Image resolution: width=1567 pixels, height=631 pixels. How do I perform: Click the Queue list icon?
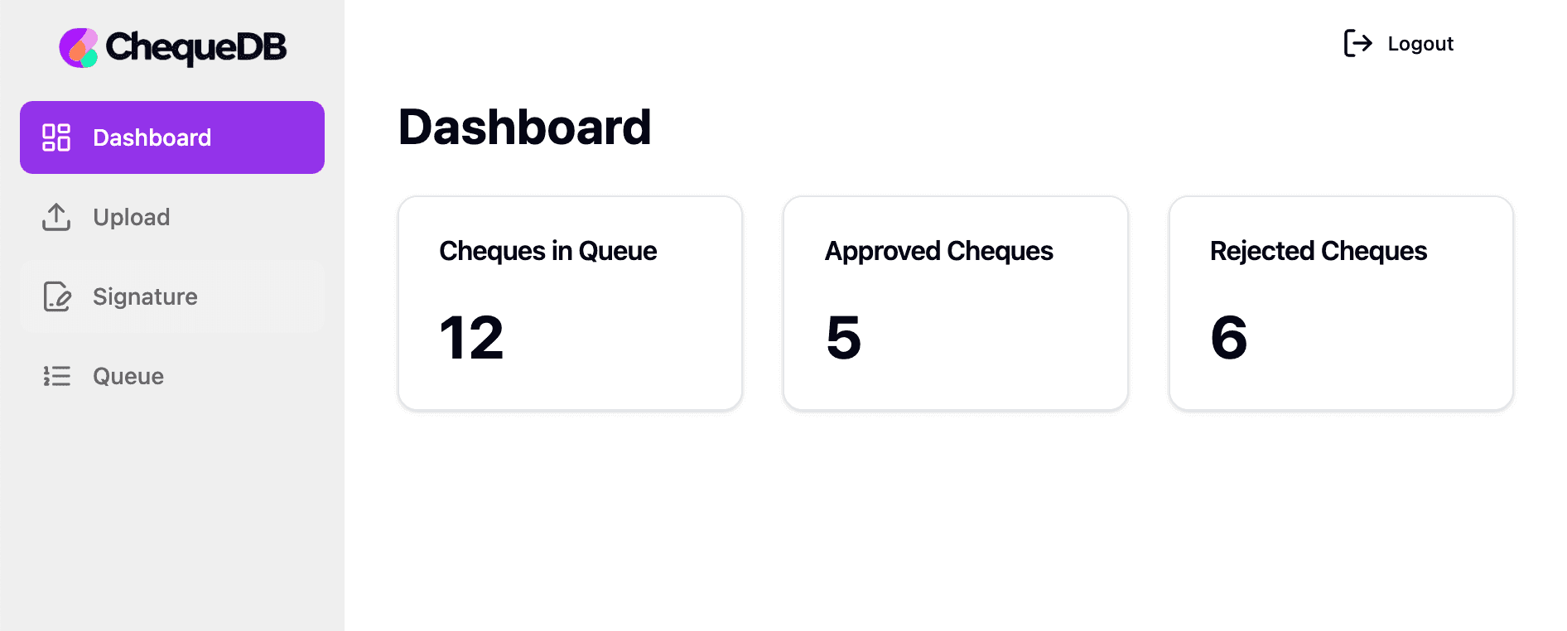coord(56,376)
